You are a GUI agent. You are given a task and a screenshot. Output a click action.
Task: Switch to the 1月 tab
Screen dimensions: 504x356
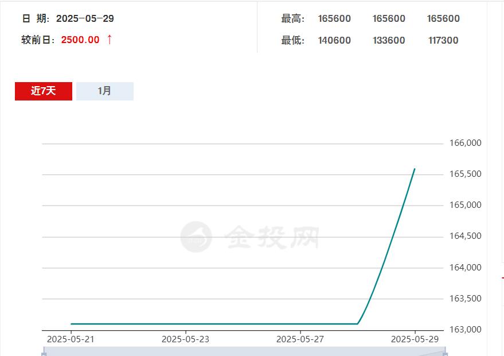(105, 91)
